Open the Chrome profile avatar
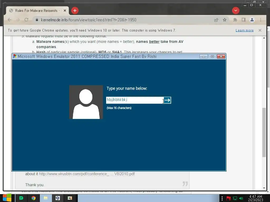 point(252,20)
